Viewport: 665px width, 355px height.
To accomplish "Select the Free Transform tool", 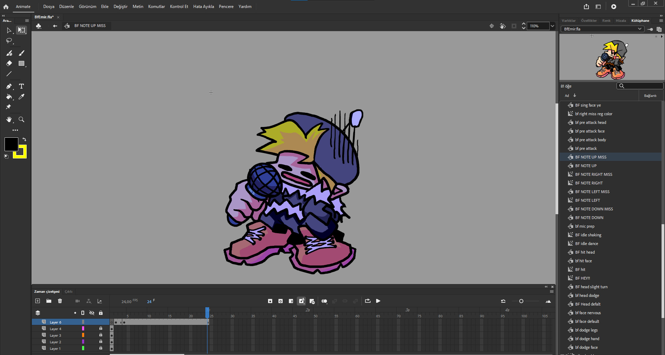I will tap(21, 30).
